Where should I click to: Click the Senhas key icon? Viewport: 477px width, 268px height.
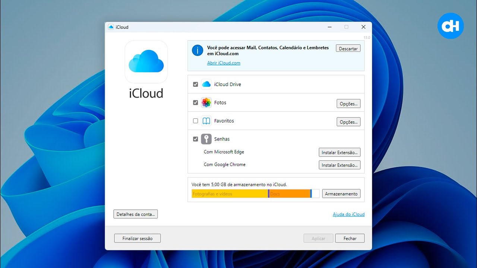[x=206, y=139]
